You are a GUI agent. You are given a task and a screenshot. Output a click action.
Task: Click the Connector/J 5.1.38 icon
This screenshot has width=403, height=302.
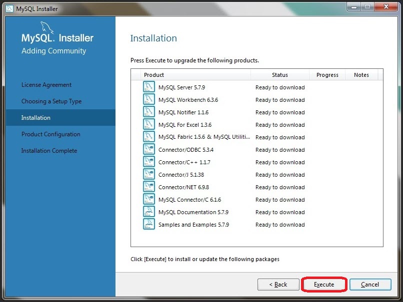point(149,174)
